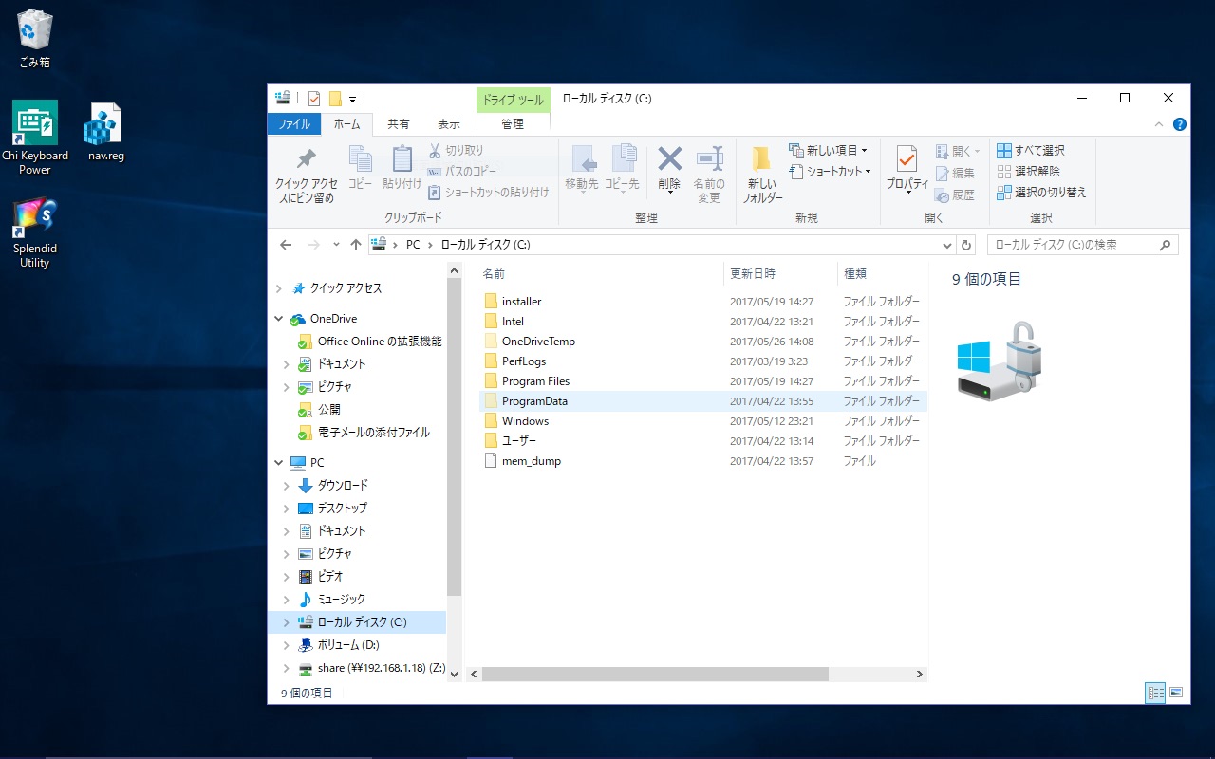1215x759 pixels.
Task: Click the search box for ローカル ディスク (C:)
Action: [x=1082, y=245]
